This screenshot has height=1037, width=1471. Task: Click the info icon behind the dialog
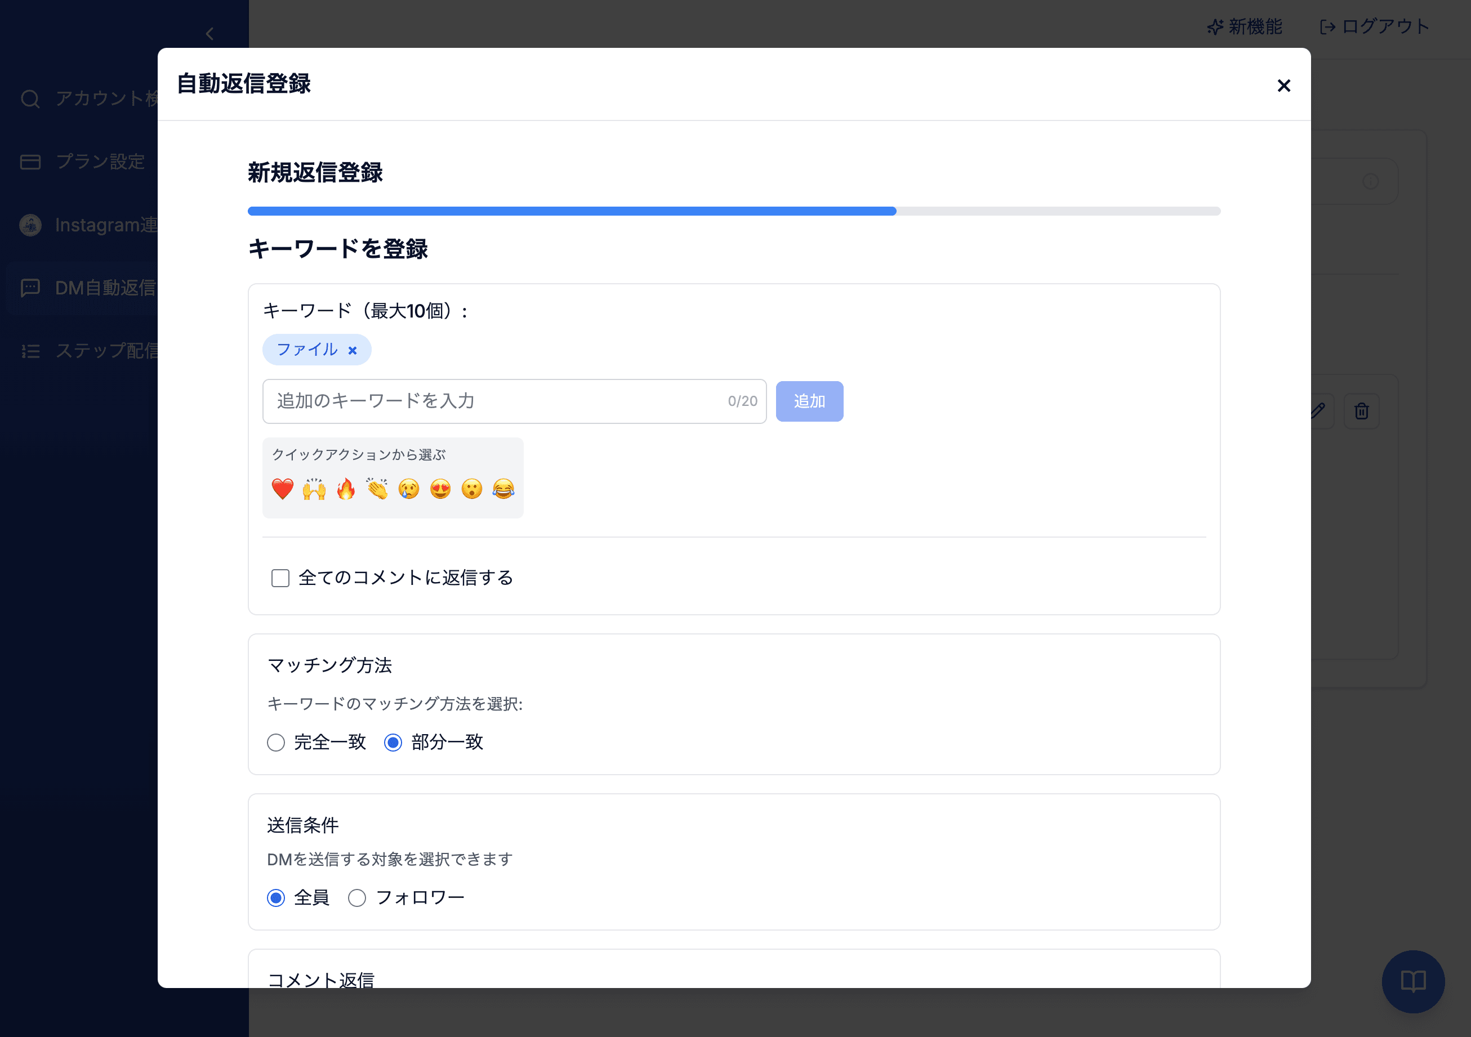(1370, 181)
